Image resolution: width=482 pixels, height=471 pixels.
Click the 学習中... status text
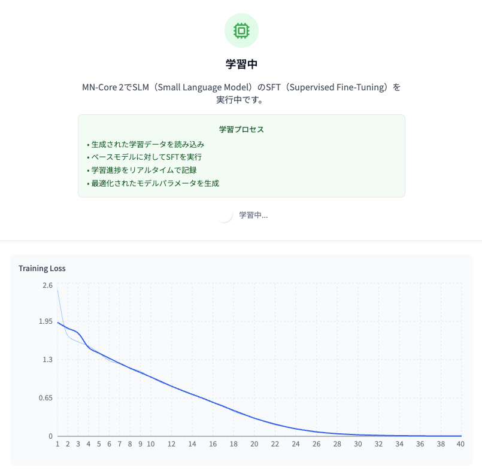click(254, 215)
